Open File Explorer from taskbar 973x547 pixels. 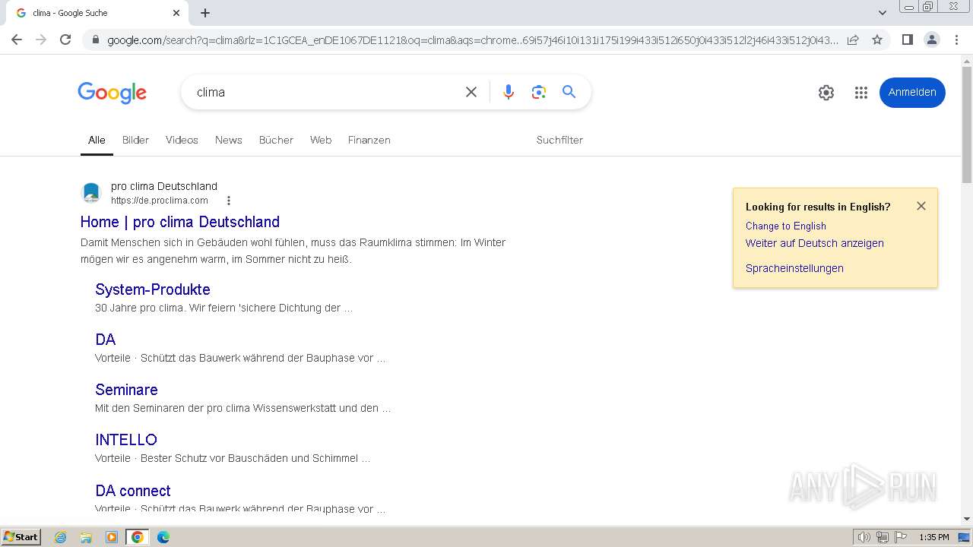coord(86,537)
